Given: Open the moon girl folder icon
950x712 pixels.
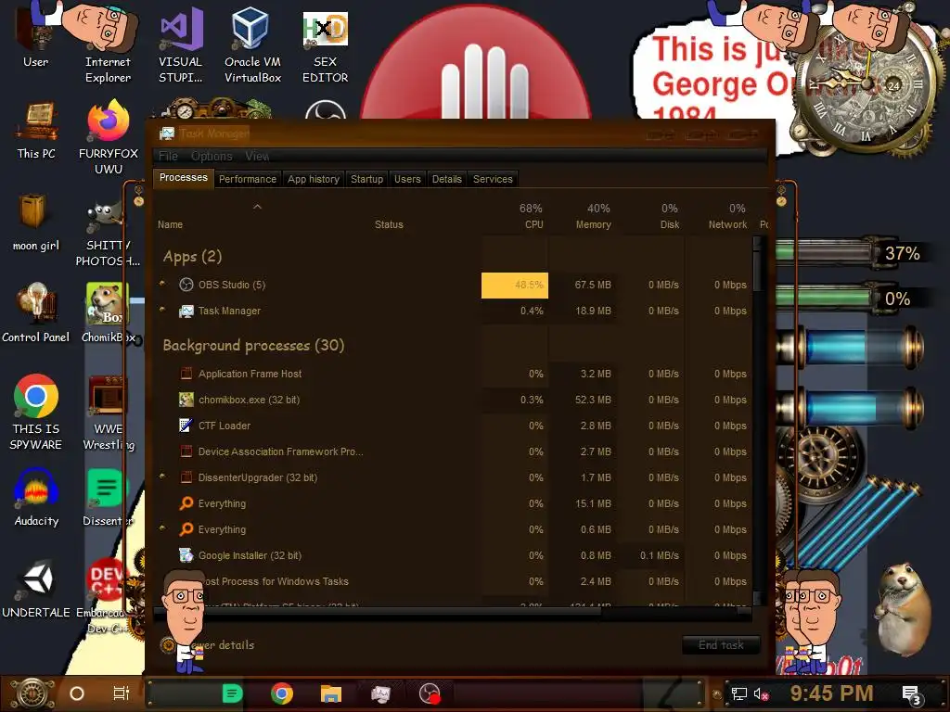Looking at the screenshot, I should coord(35,222).
